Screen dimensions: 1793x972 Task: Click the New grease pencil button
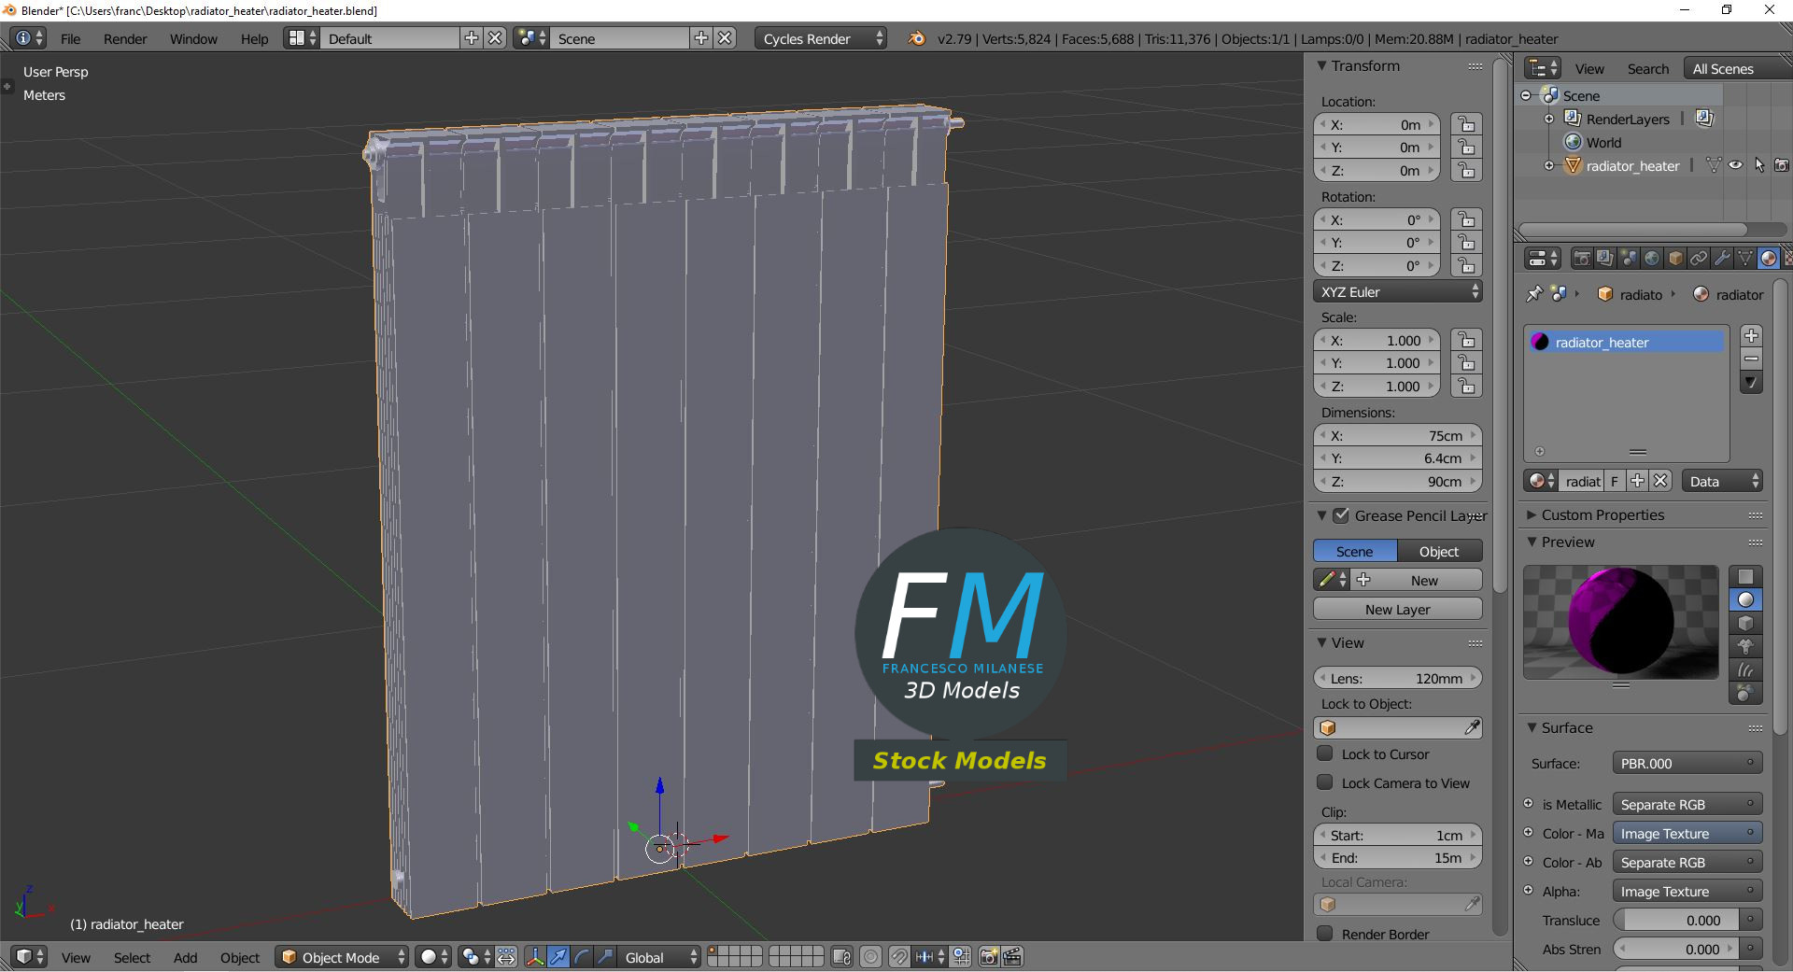1418,580
